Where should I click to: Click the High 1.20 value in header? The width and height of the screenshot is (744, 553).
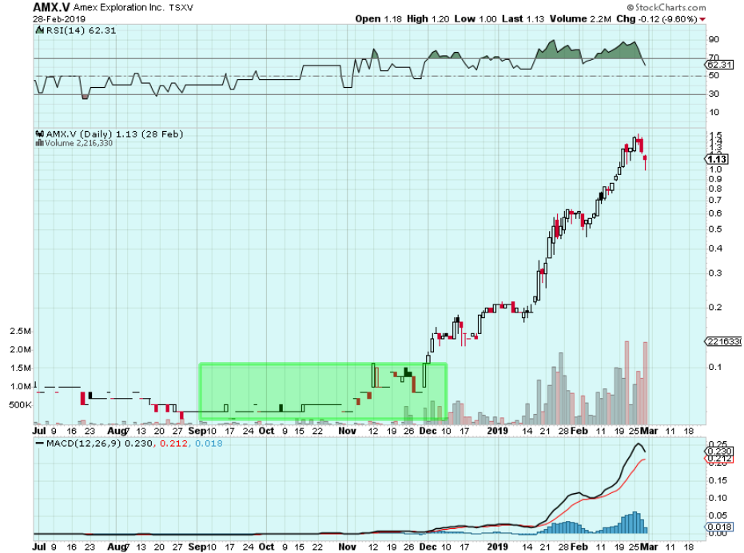428,19
